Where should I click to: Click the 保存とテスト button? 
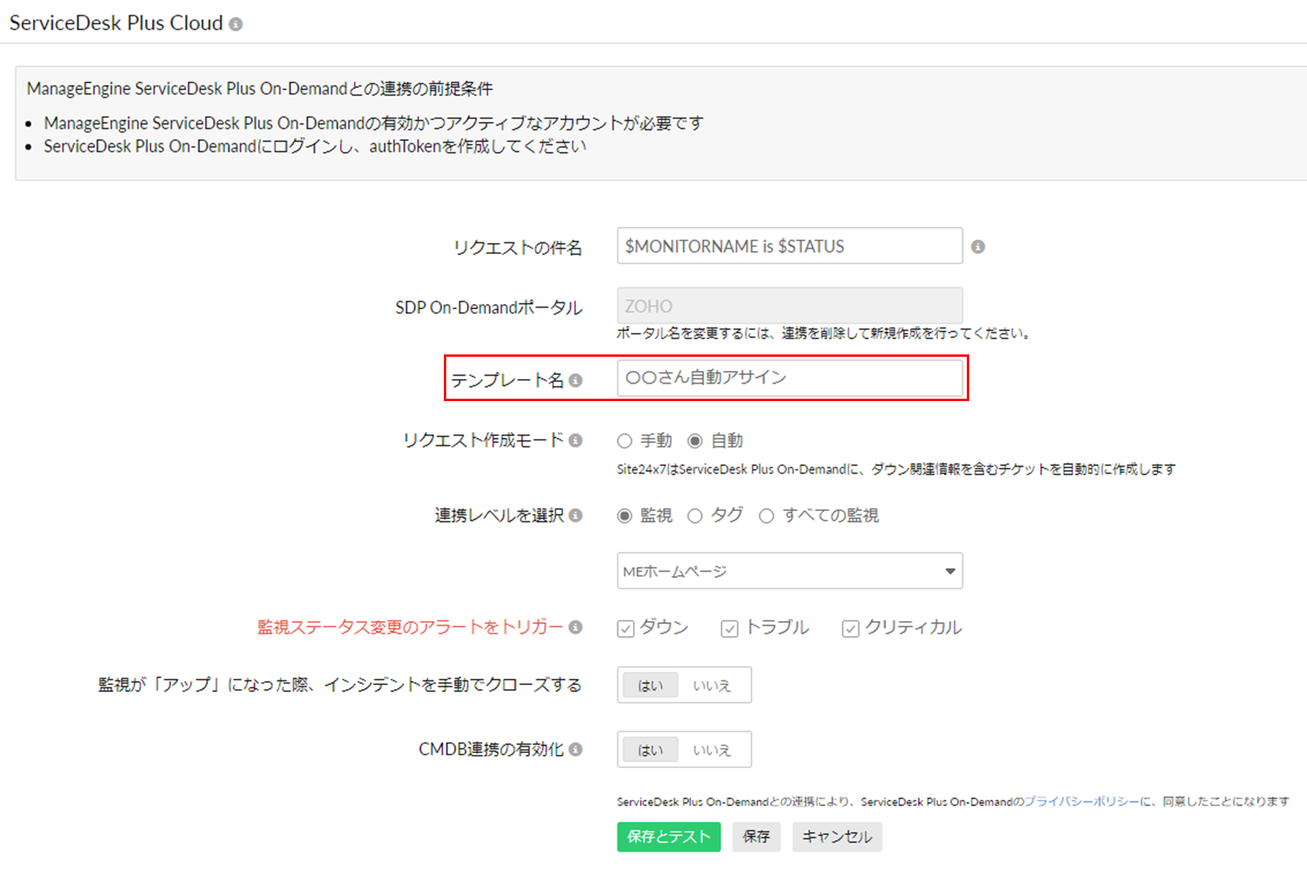(669, 837)
